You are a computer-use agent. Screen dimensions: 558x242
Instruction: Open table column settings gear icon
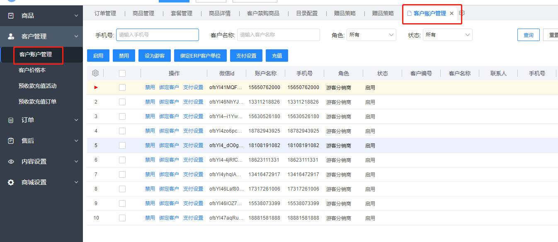click(95, 73)
